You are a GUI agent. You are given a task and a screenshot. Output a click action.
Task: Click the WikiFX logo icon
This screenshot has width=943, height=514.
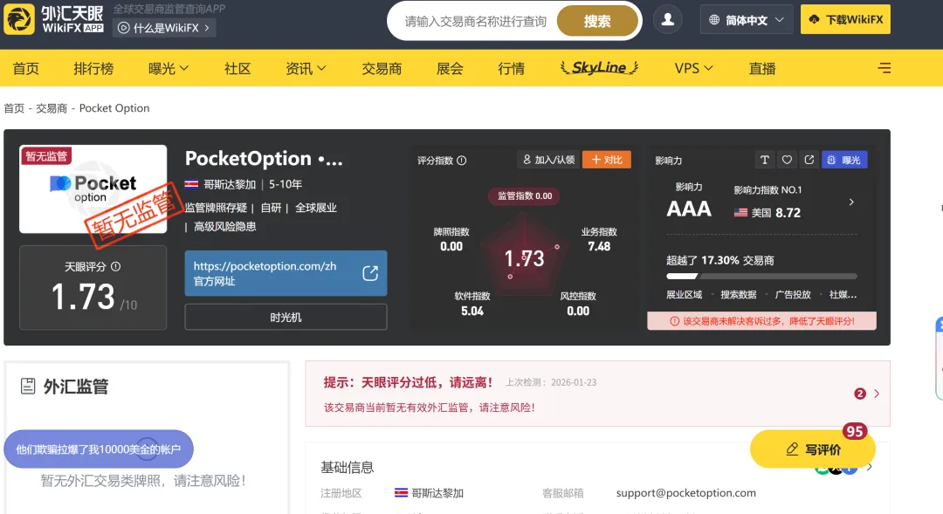[19, 18]
